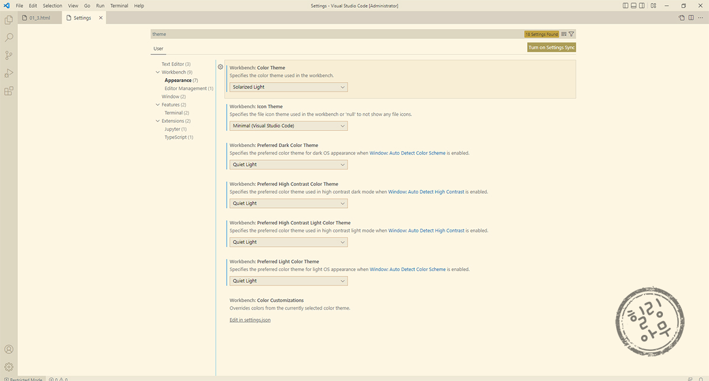Open Settings (JSON) icon in editor toolbar
Viewport: 709px width, 381px height.
(x=681, y=18)
